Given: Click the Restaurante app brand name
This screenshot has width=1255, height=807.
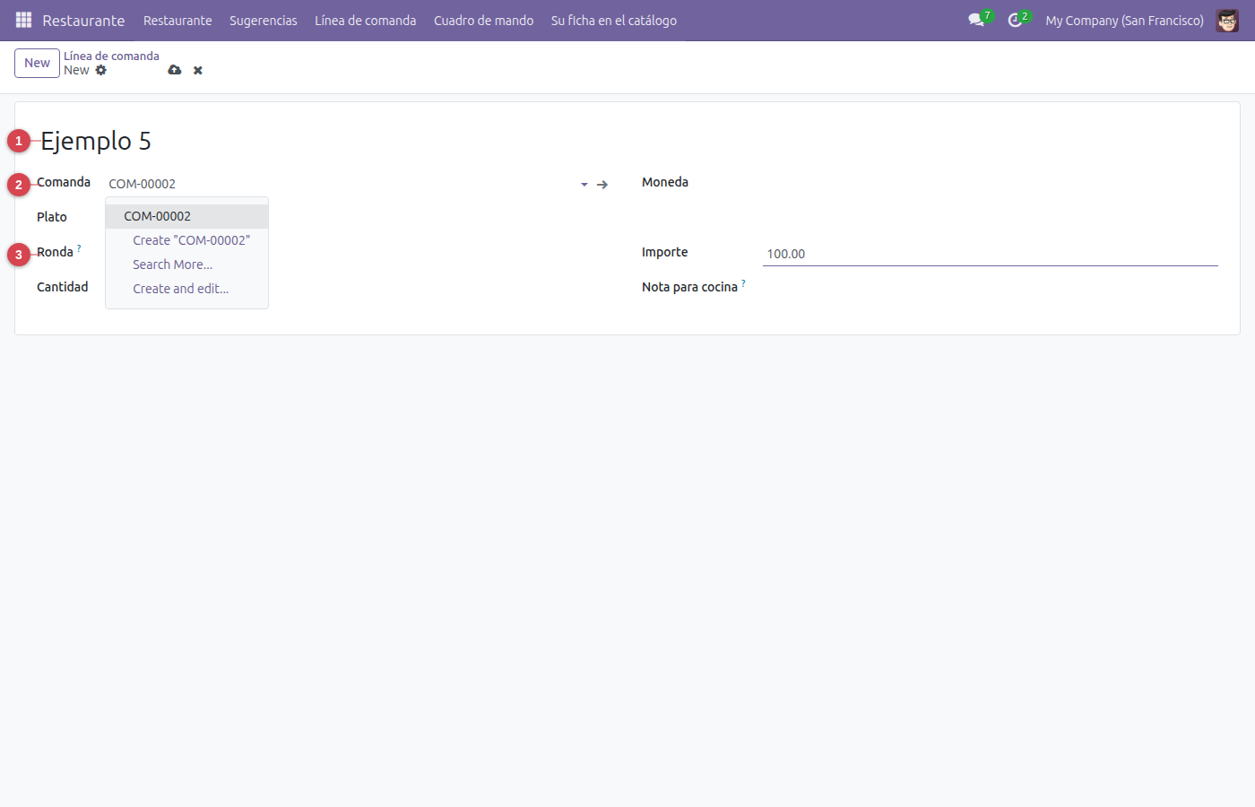Looking at the screenshot, I should (83, 20).
